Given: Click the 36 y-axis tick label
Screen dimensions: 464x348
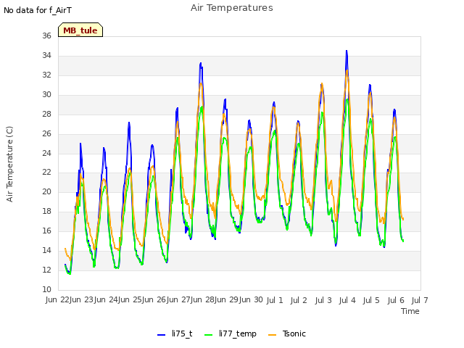Looking at the screenshot, I should [46, 36].
